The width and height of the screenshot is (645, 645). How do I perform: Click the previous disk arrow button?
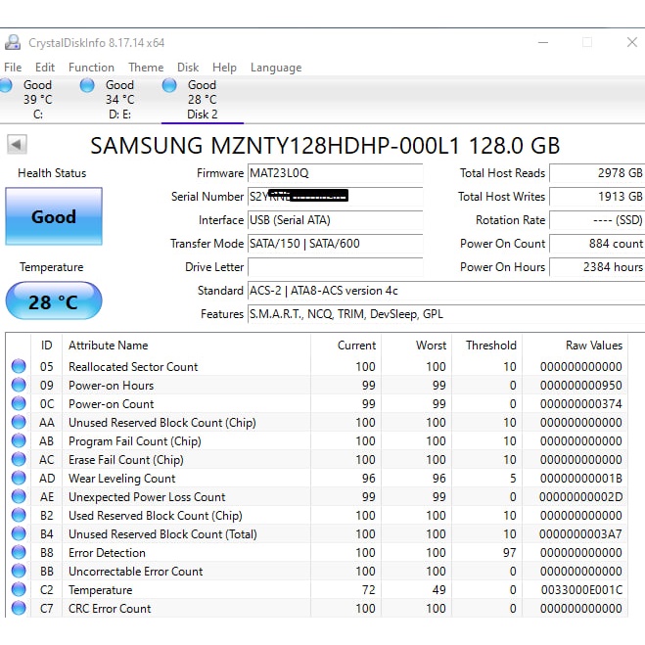click(17, 145)
